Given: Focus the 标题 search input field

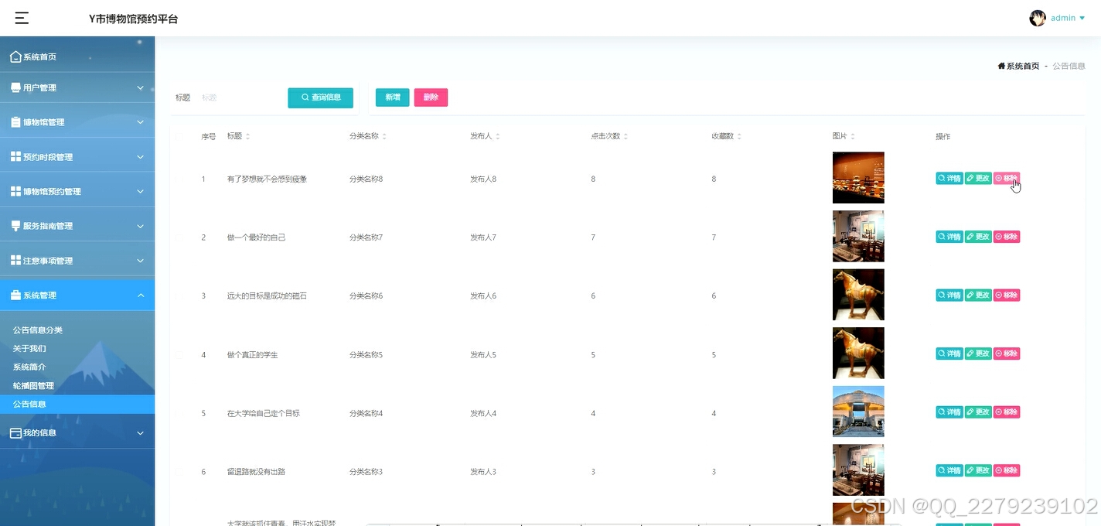Looking at the screenshot, I should click(x=240, y=97).
